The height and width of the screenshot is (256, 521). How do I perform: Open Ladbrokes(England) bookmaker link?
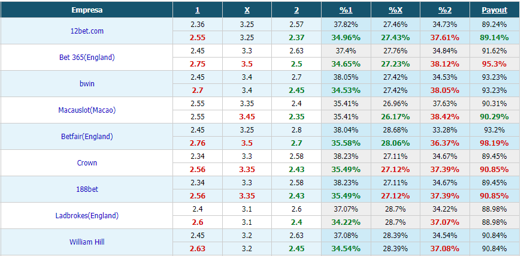pyautogui.click(x=87, y=215)
